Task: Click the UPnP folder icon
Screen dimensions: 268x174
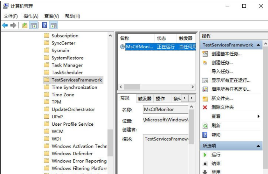Action: pyautogui.click(x=47, y=116)
